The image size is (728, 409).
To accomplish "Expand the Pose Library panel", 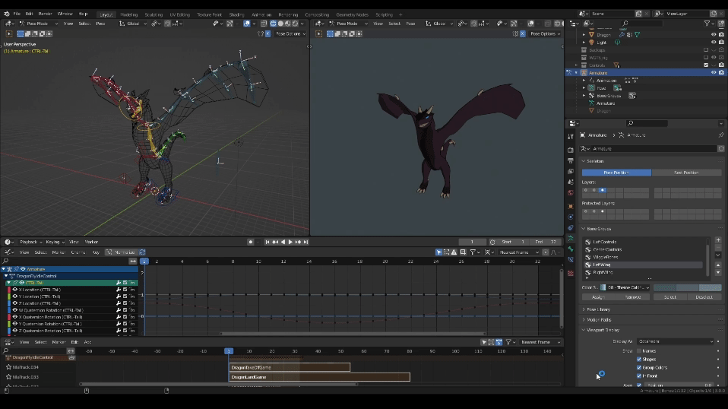I will point(599,309).
